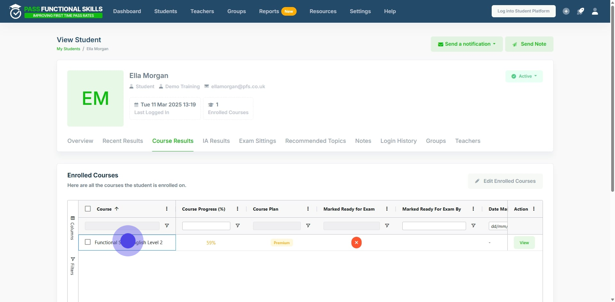Click the red not-ready-for-exam X icon
The height and width of the screenshot is (302, 615).
point(356,243)
